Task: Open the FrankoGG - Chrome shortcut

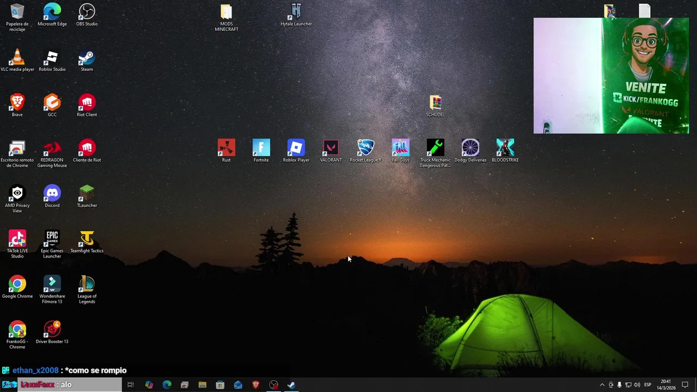Action: tap(17, 335)
